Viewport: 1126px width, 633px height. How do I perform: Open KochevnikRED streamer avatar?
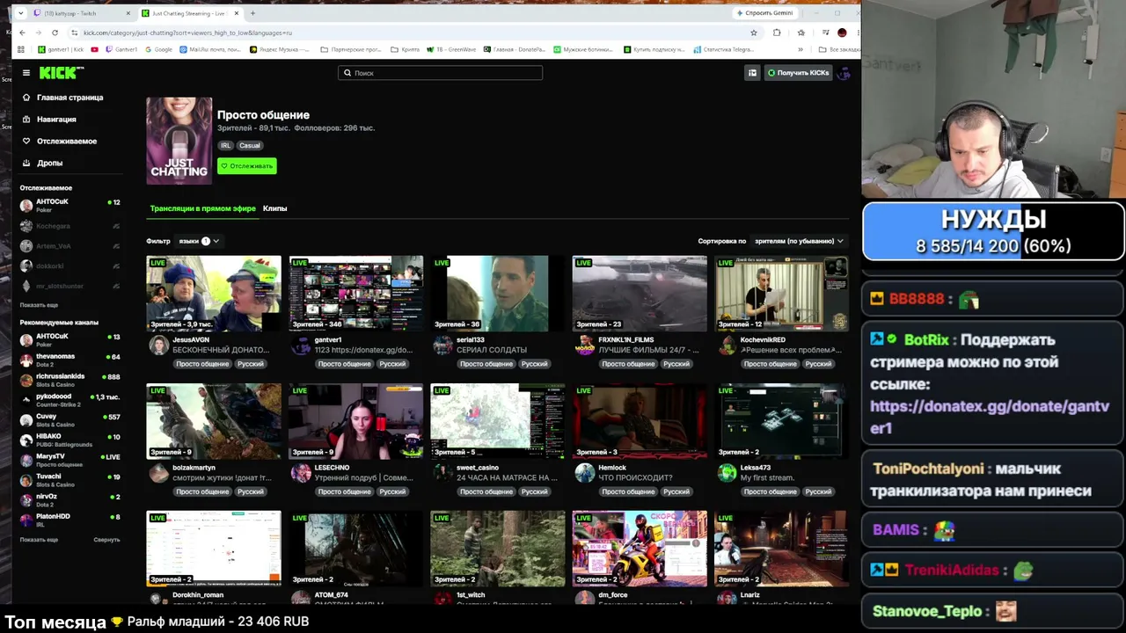(727, 345)
